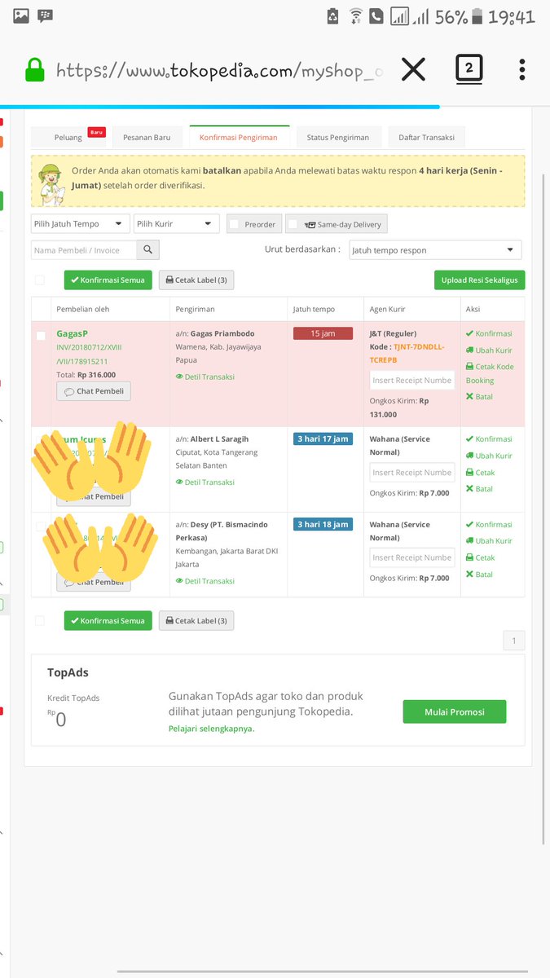Image resolution: width=550 pixels, height=978 pixels.
Task: Expand the Pilih Kurir dropdown
Action: pos(177,224)
